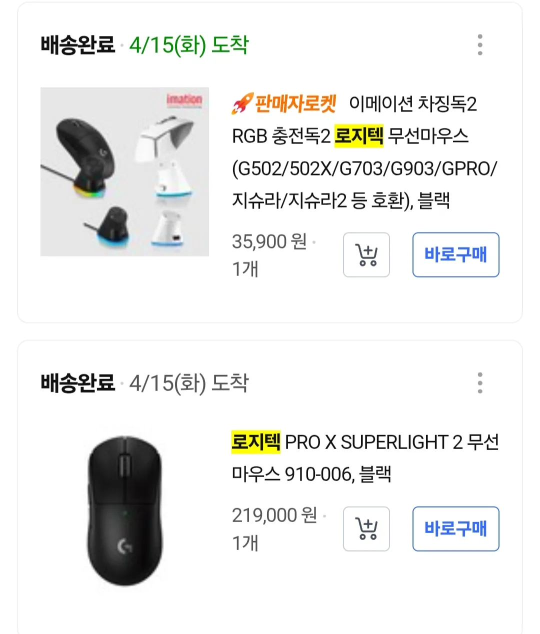The image size is (540, 634).
Task: Click the gray 4/15(화) 도착 text on the second order
Action: point(188,383)
